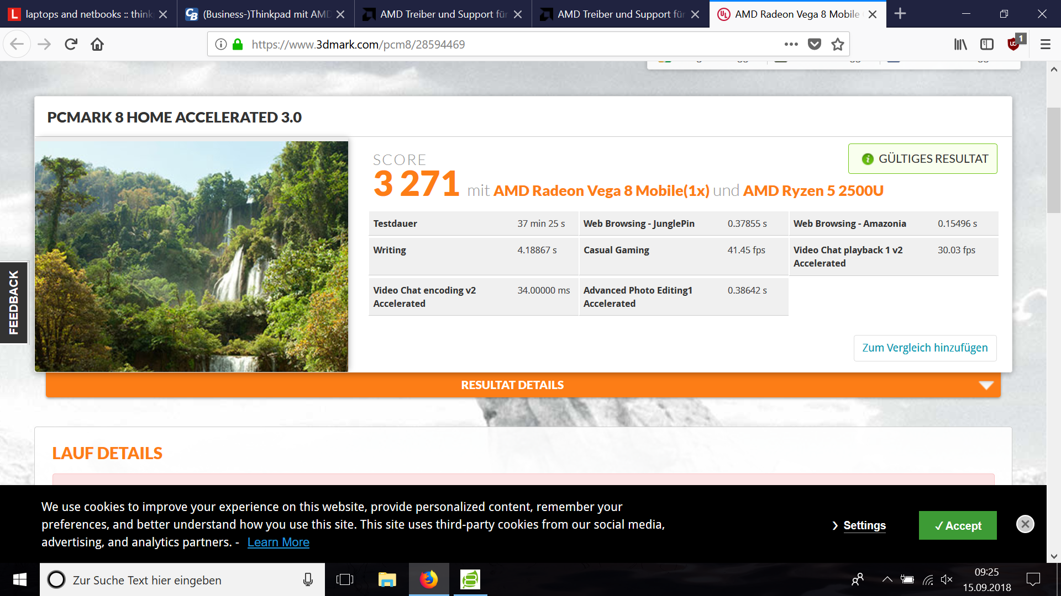
Task: Bookmark this page with the star icon
Action: [x=838, y=44]
